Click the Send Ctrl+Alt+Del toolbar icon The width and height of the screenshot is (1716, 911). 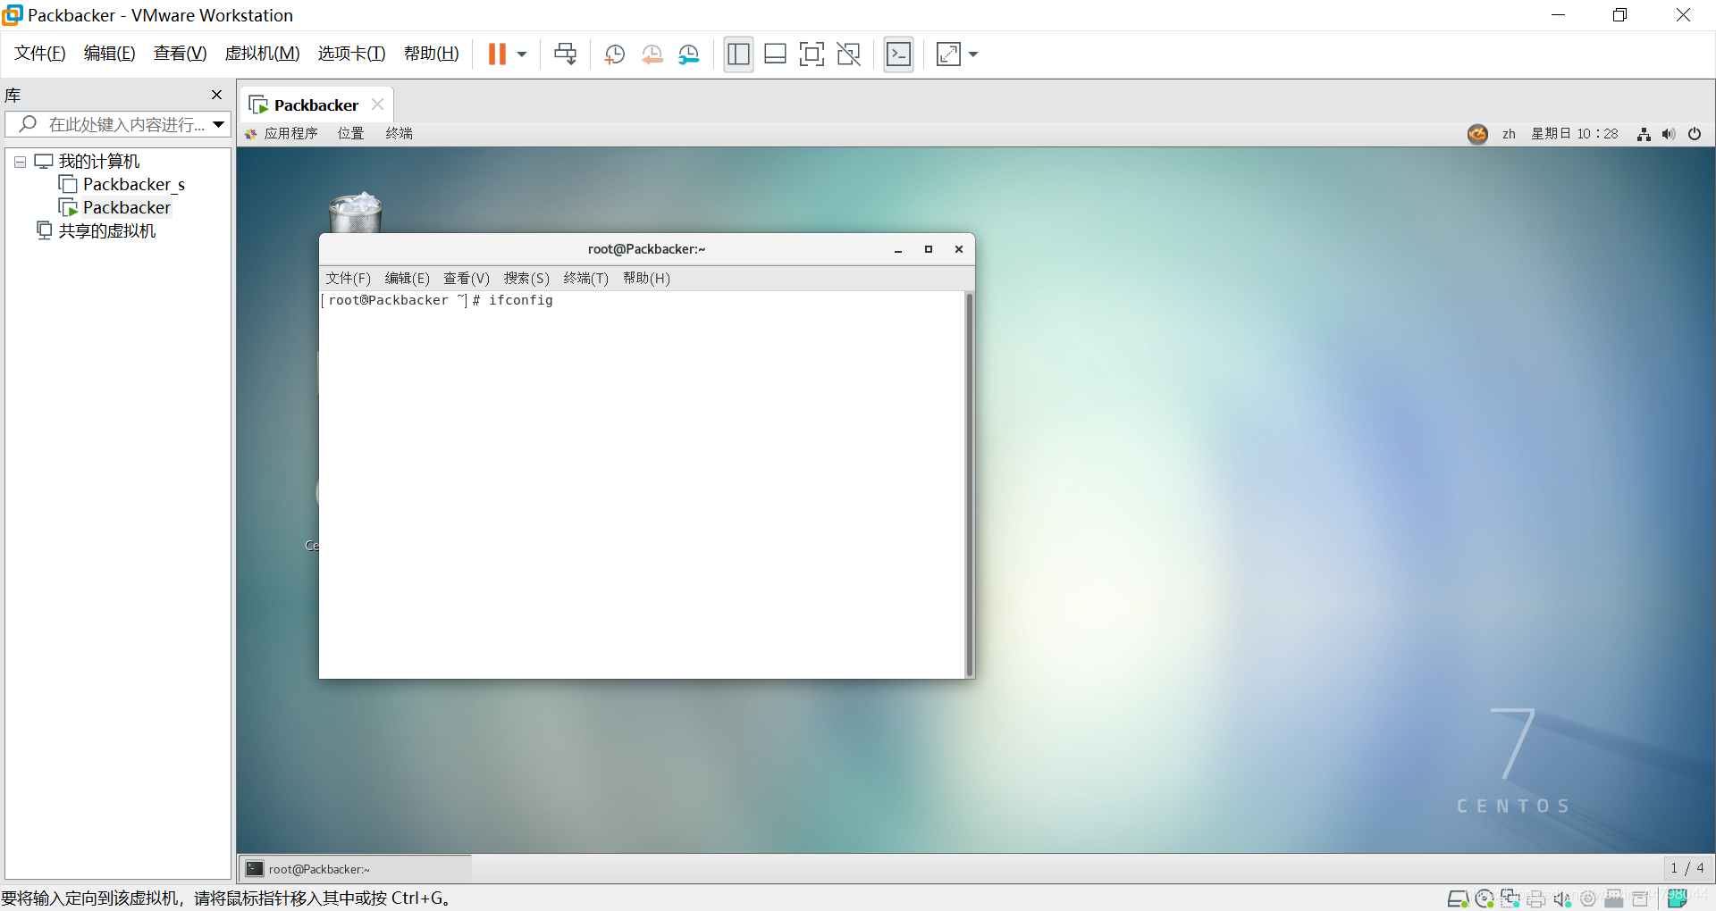[566, 54]
